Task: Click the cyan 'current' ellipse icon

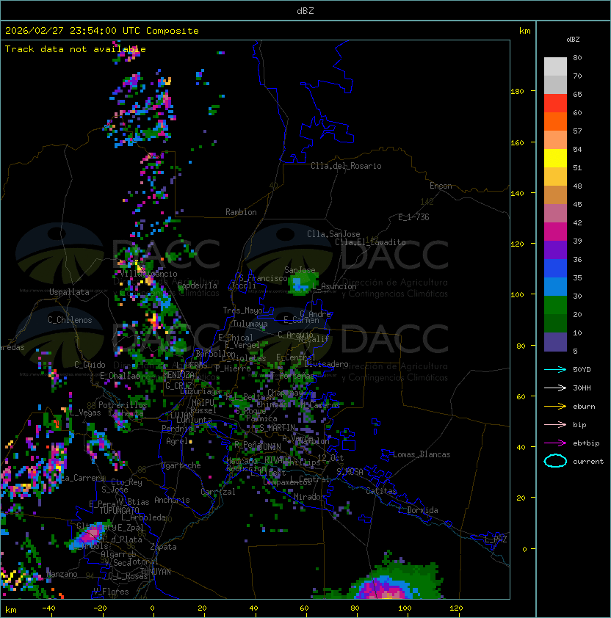Action: click(555, 461)
